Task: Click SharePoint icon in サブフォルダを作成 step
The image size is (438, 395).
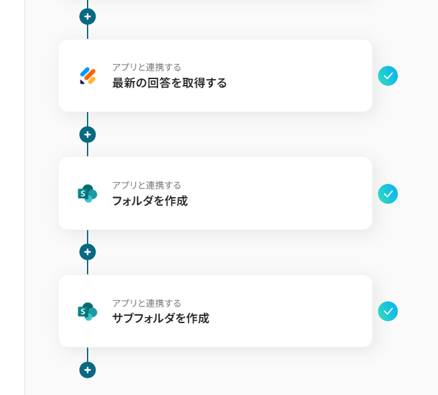Action: pos(88,311)
